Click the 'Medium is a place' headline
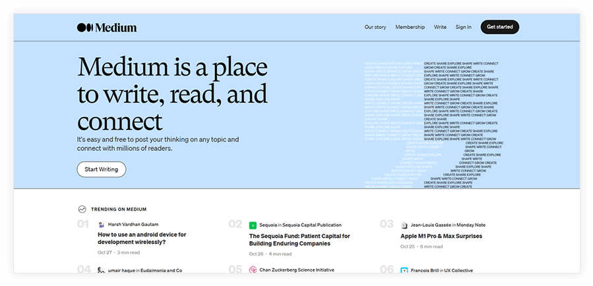 coord(172,93)
